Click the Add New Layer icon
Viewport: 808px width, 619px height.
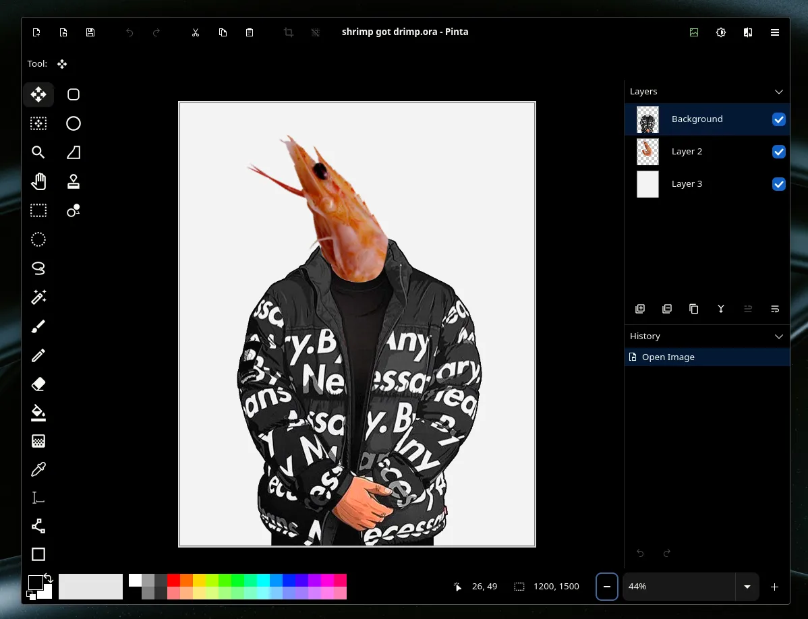point(640,309)
